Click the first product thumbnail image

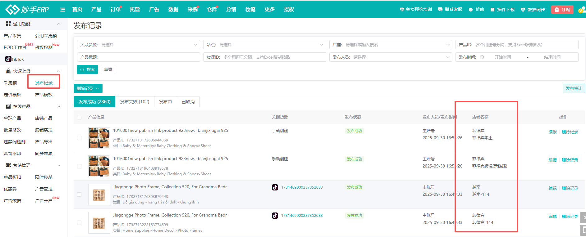coord(99,138)
